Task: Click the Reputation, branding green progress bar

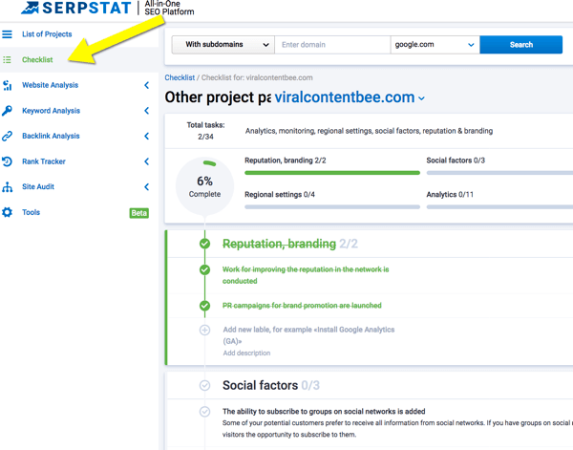Action: [332, 173]
